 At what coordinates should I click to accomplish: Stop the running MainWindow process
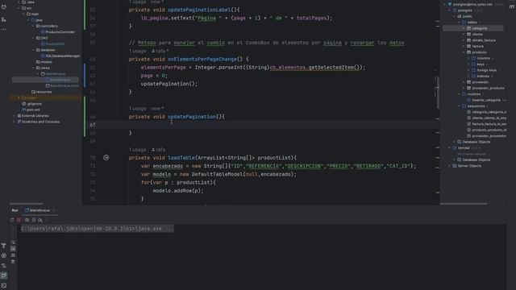(x=19, y=220)
